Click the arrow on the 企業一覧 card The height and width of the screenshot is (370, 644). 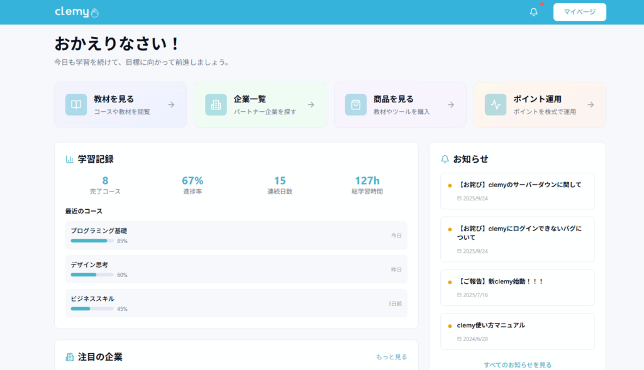tap(311, 105)
